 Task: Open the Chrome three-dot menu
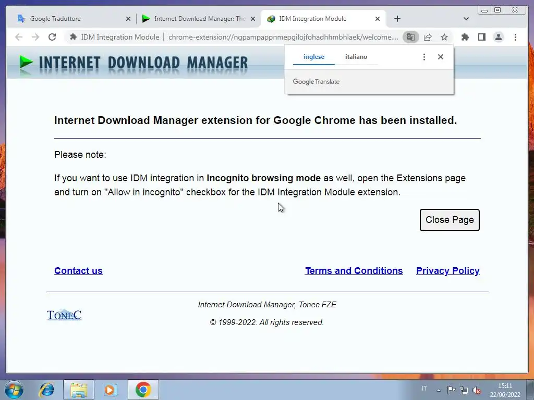(515, 37)
